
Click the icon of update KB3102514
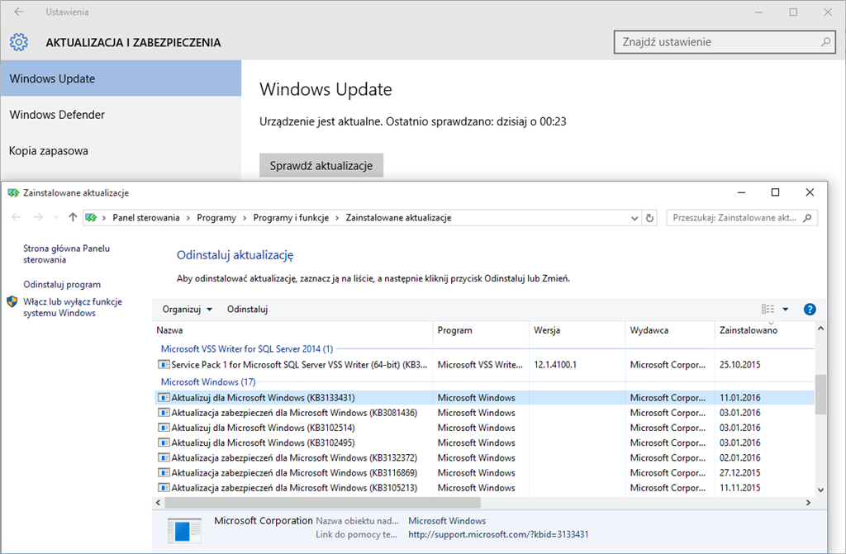(164, 428)
